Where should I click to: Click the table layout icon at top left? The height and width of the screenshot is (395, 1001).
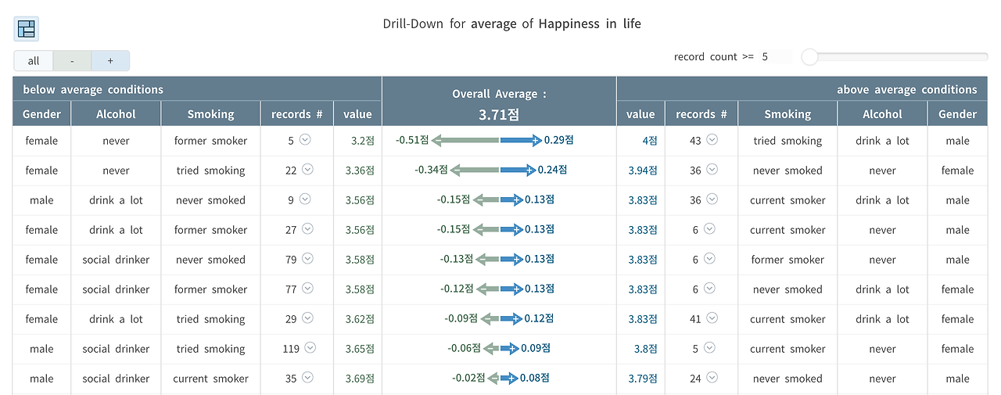coord(27,29)
